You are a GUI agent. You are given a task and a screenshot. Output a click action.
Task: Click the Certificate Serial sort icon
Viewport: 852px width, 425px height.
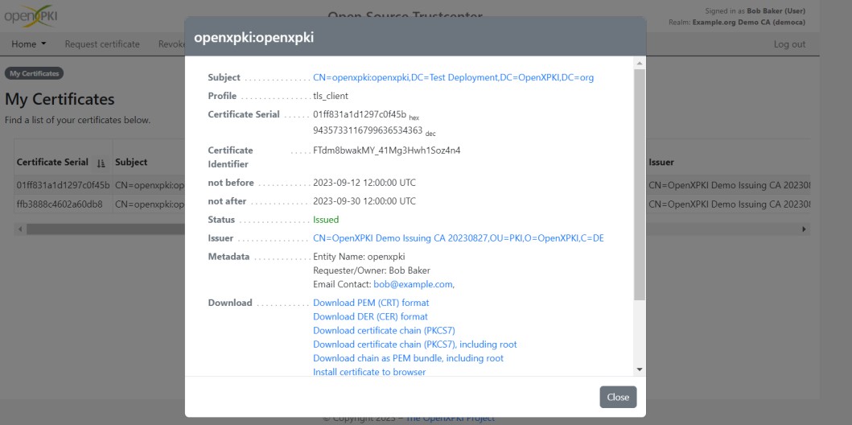pos(101,163)
